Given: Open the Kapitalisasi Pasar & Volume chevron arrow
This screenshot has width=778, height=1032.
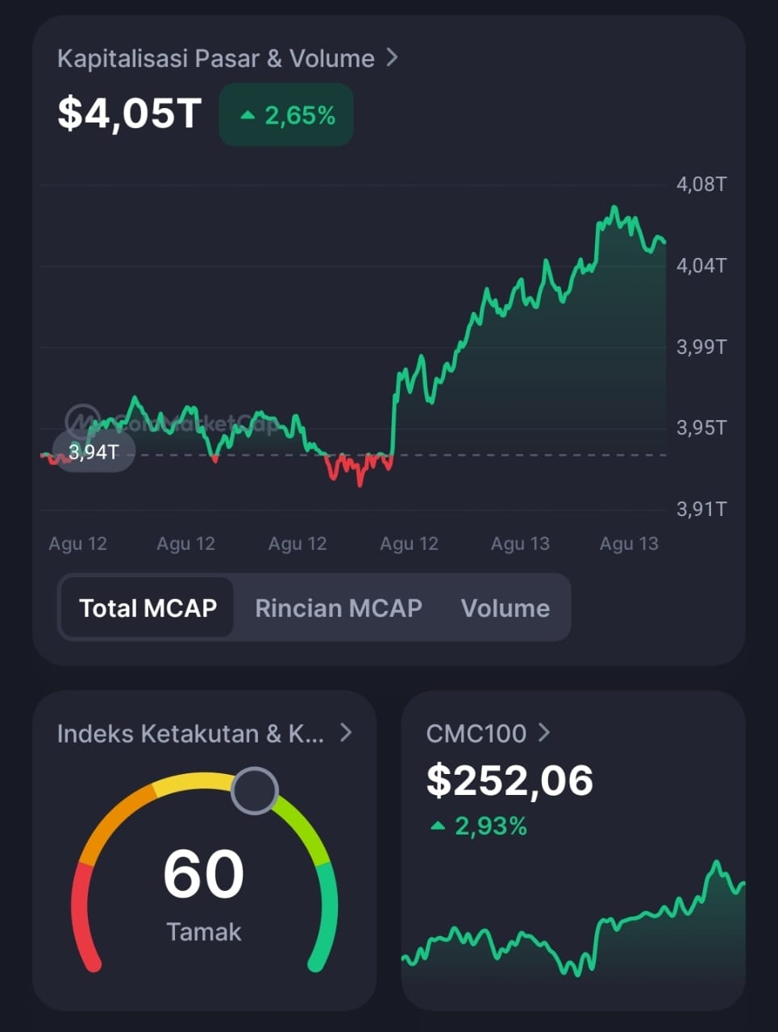Looking at the screenshot, I should click(x=392, y=57).
